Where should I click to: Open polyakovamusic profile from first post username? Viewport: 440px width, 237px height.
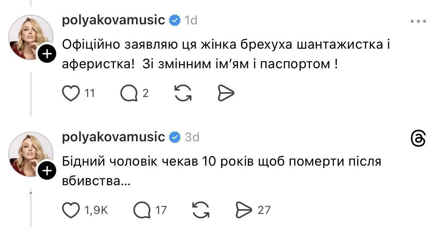(x=114, y=20)
